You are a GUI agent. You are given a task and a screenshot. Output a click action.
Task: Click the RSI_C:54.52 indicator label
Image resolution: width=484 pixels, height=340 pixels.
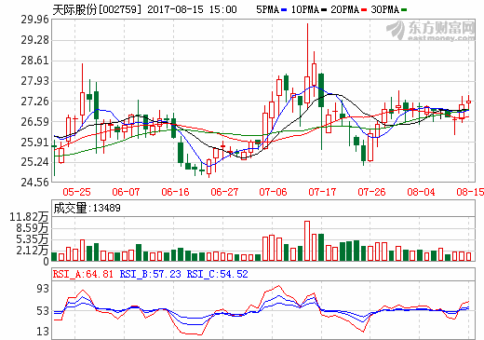217,274
